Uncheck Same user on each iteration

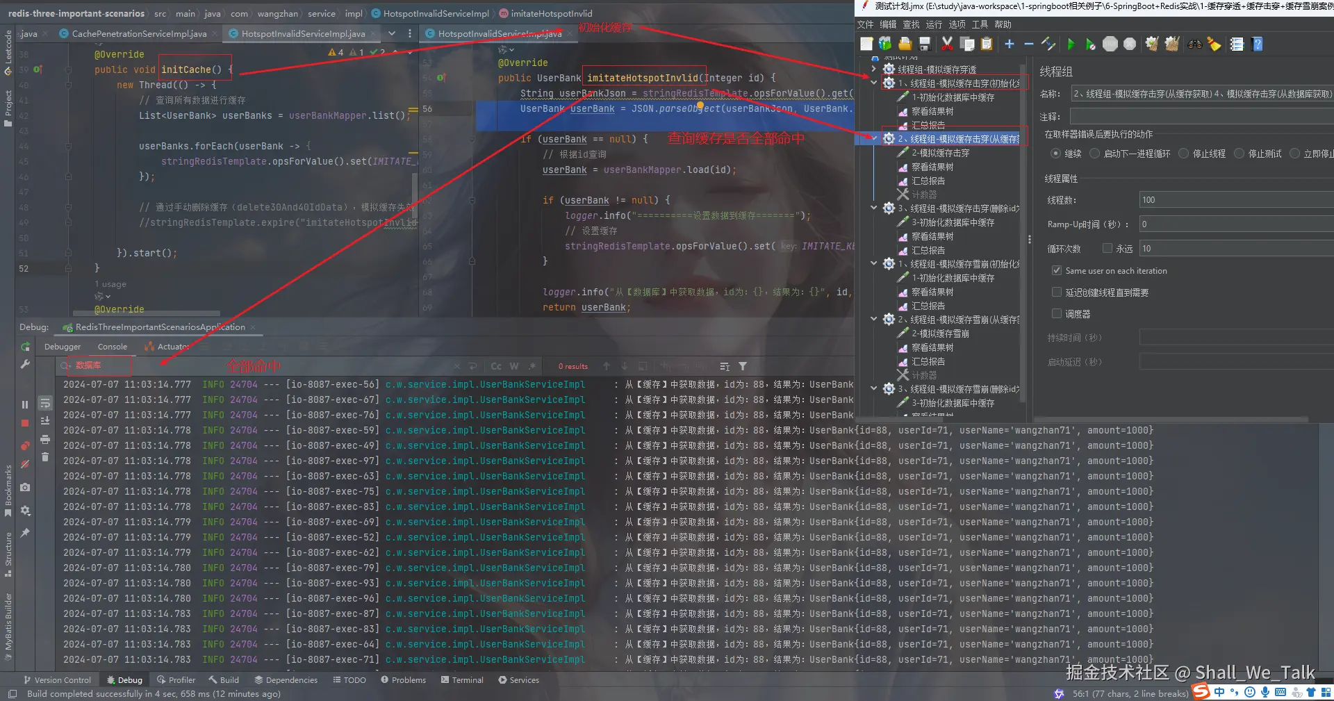[x=1057, y=270]
